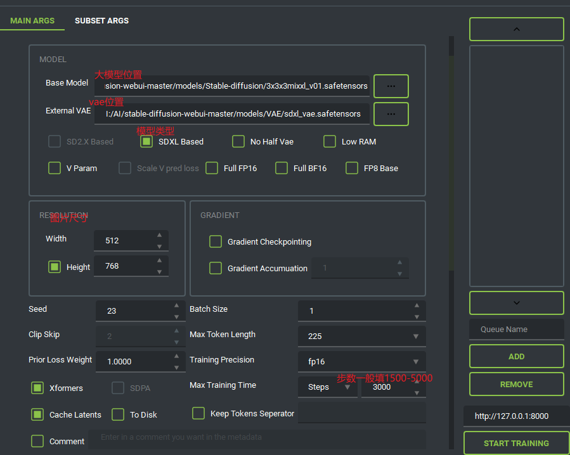The width and height of the screenshot is (570, 455).
Task: Increment the Seed value up arrow
Action: point(176,306)
